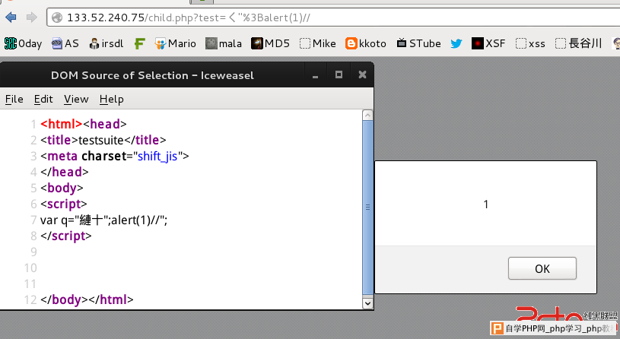Click the <head> tag on line 1
The width and height of the screenshot is (620, 339).
pyautogui.click(x=105, y=124)
